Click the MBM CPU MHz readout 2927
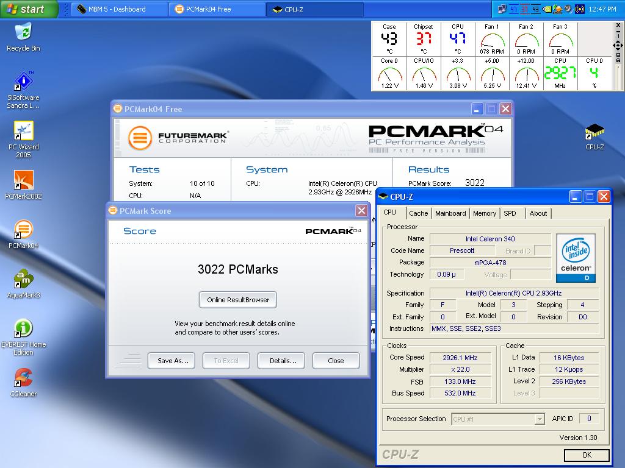 (560, 73)
